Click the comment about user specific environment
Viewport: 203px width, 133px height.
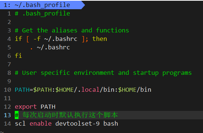click(x=103, y=73)
